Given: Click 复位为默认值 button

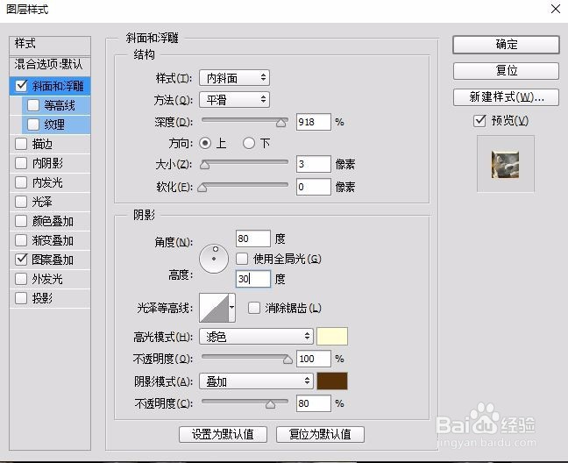Looking at the screenshot, I should point(320,434).
